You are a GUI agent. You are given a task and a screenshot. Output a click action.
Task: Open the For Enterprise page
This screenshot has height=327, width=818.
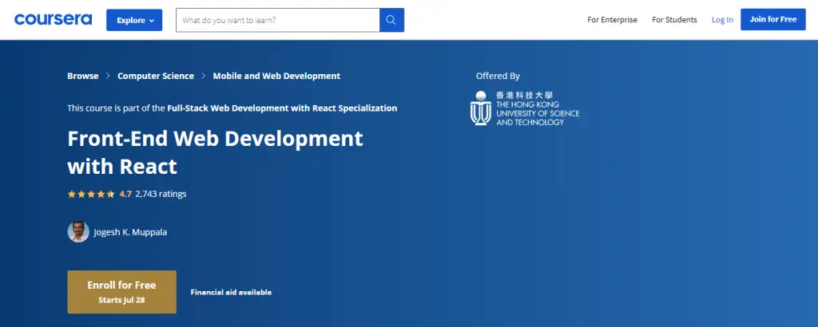click(612, 20)
